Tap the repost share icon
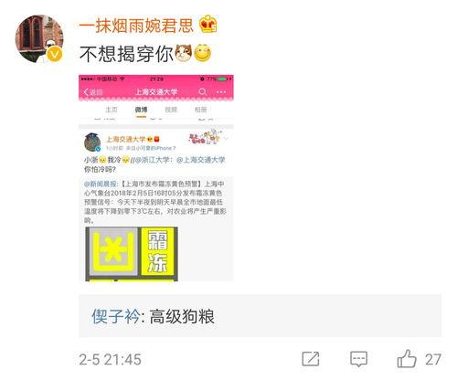This screenshot has height=380, width=457. [311, 359]
